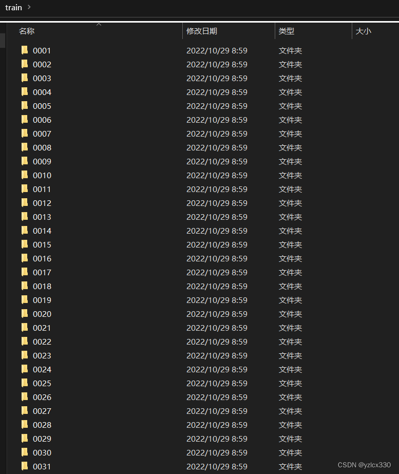Select the folder icon for 0005
Screen dimensions: 399x474
click(x=25, y=106)
